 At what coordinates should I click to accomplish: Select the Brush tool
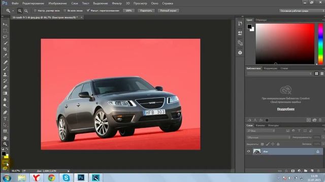5,68
